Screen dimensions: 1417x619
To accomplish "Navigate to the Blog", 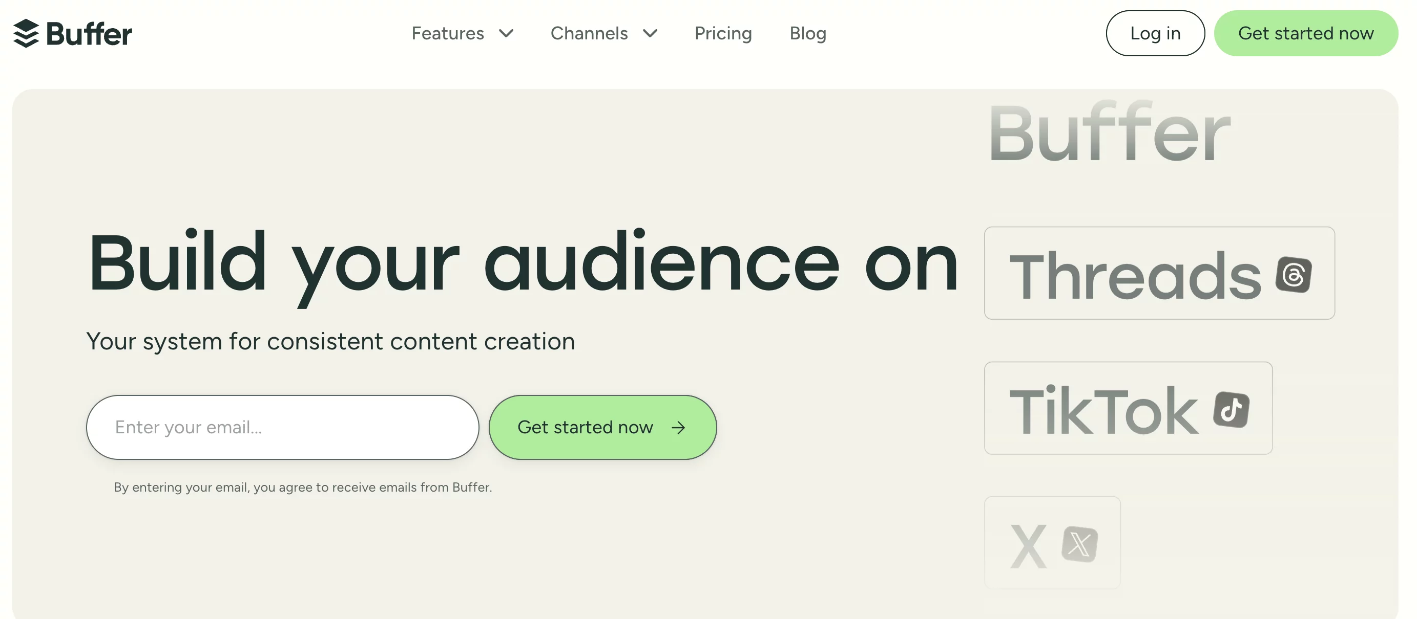I will click(x=807, y=33).
